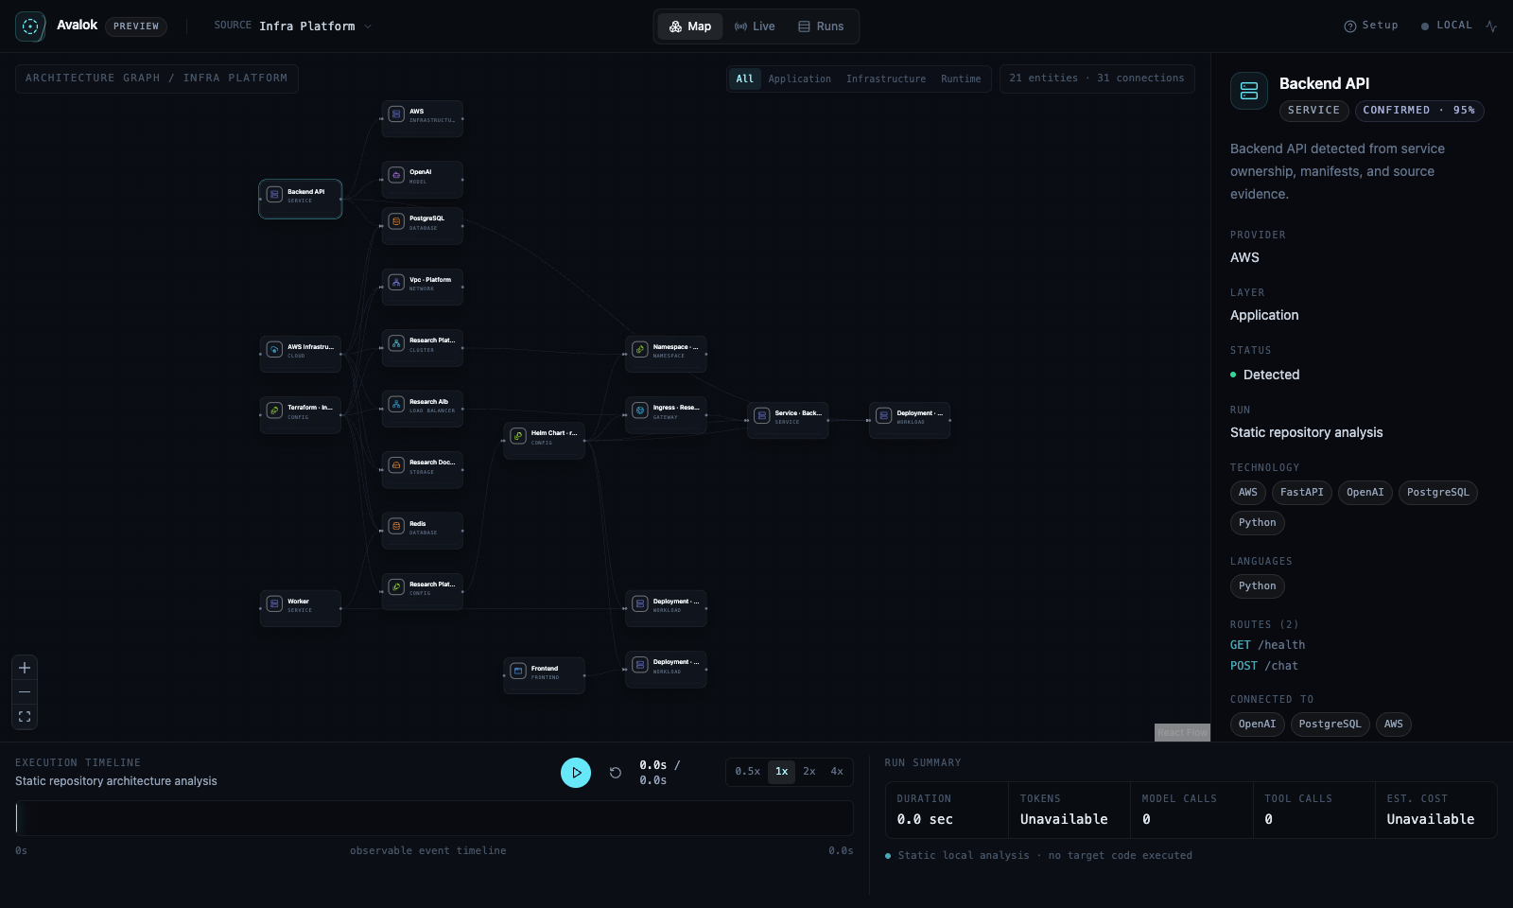
Task: Select the Frontend node icon
Action: pos(518,672)
